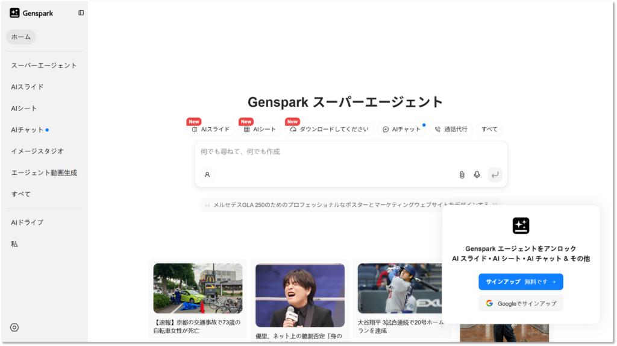Click the persona icon in prompt box
The width and height of the screenshot is (617, 346).
[207, 175]
